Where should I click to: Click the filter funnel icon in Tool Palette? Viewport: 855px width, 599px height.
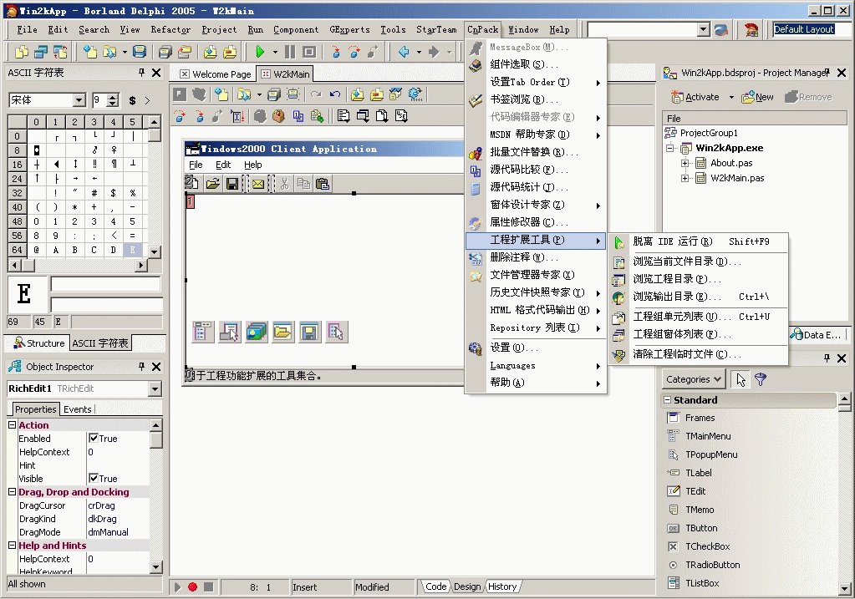761,379
